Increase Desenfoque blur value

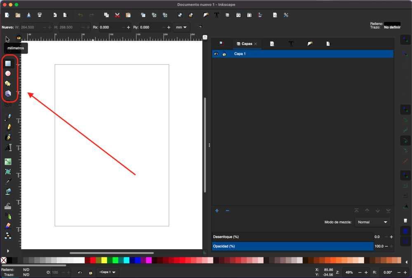tap(391, 237)
